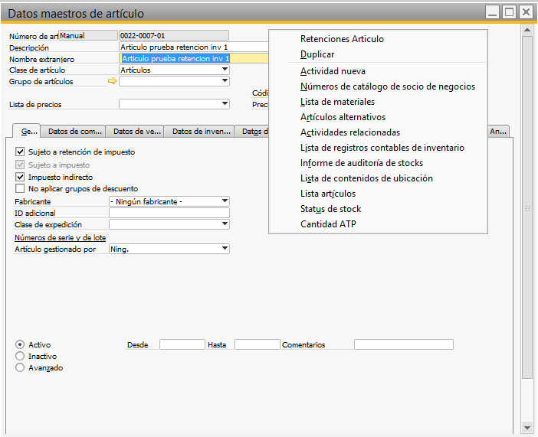The image size is (538, 437).
Task: Select Retenciones Articulo menu entry
Action: coord(342,39)
